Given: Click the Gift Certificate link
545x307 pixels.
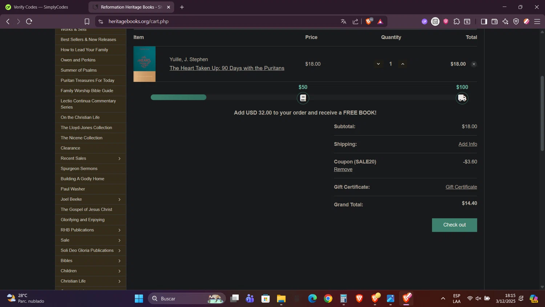Looking at the screenshot, I should point(461,187).
